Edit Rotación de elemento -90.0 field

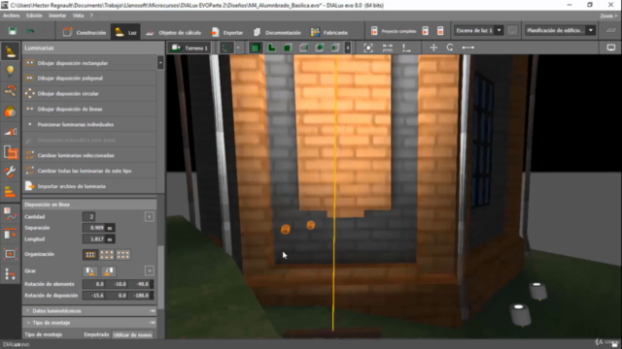[x=141, y=284]
